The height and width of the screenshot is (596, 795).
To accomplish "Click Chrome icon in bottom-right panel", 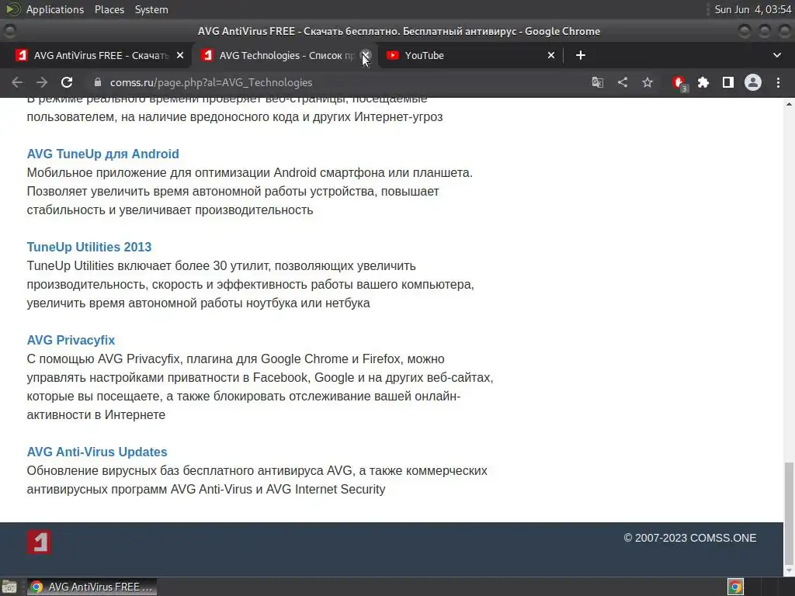I will coord(735,587).
